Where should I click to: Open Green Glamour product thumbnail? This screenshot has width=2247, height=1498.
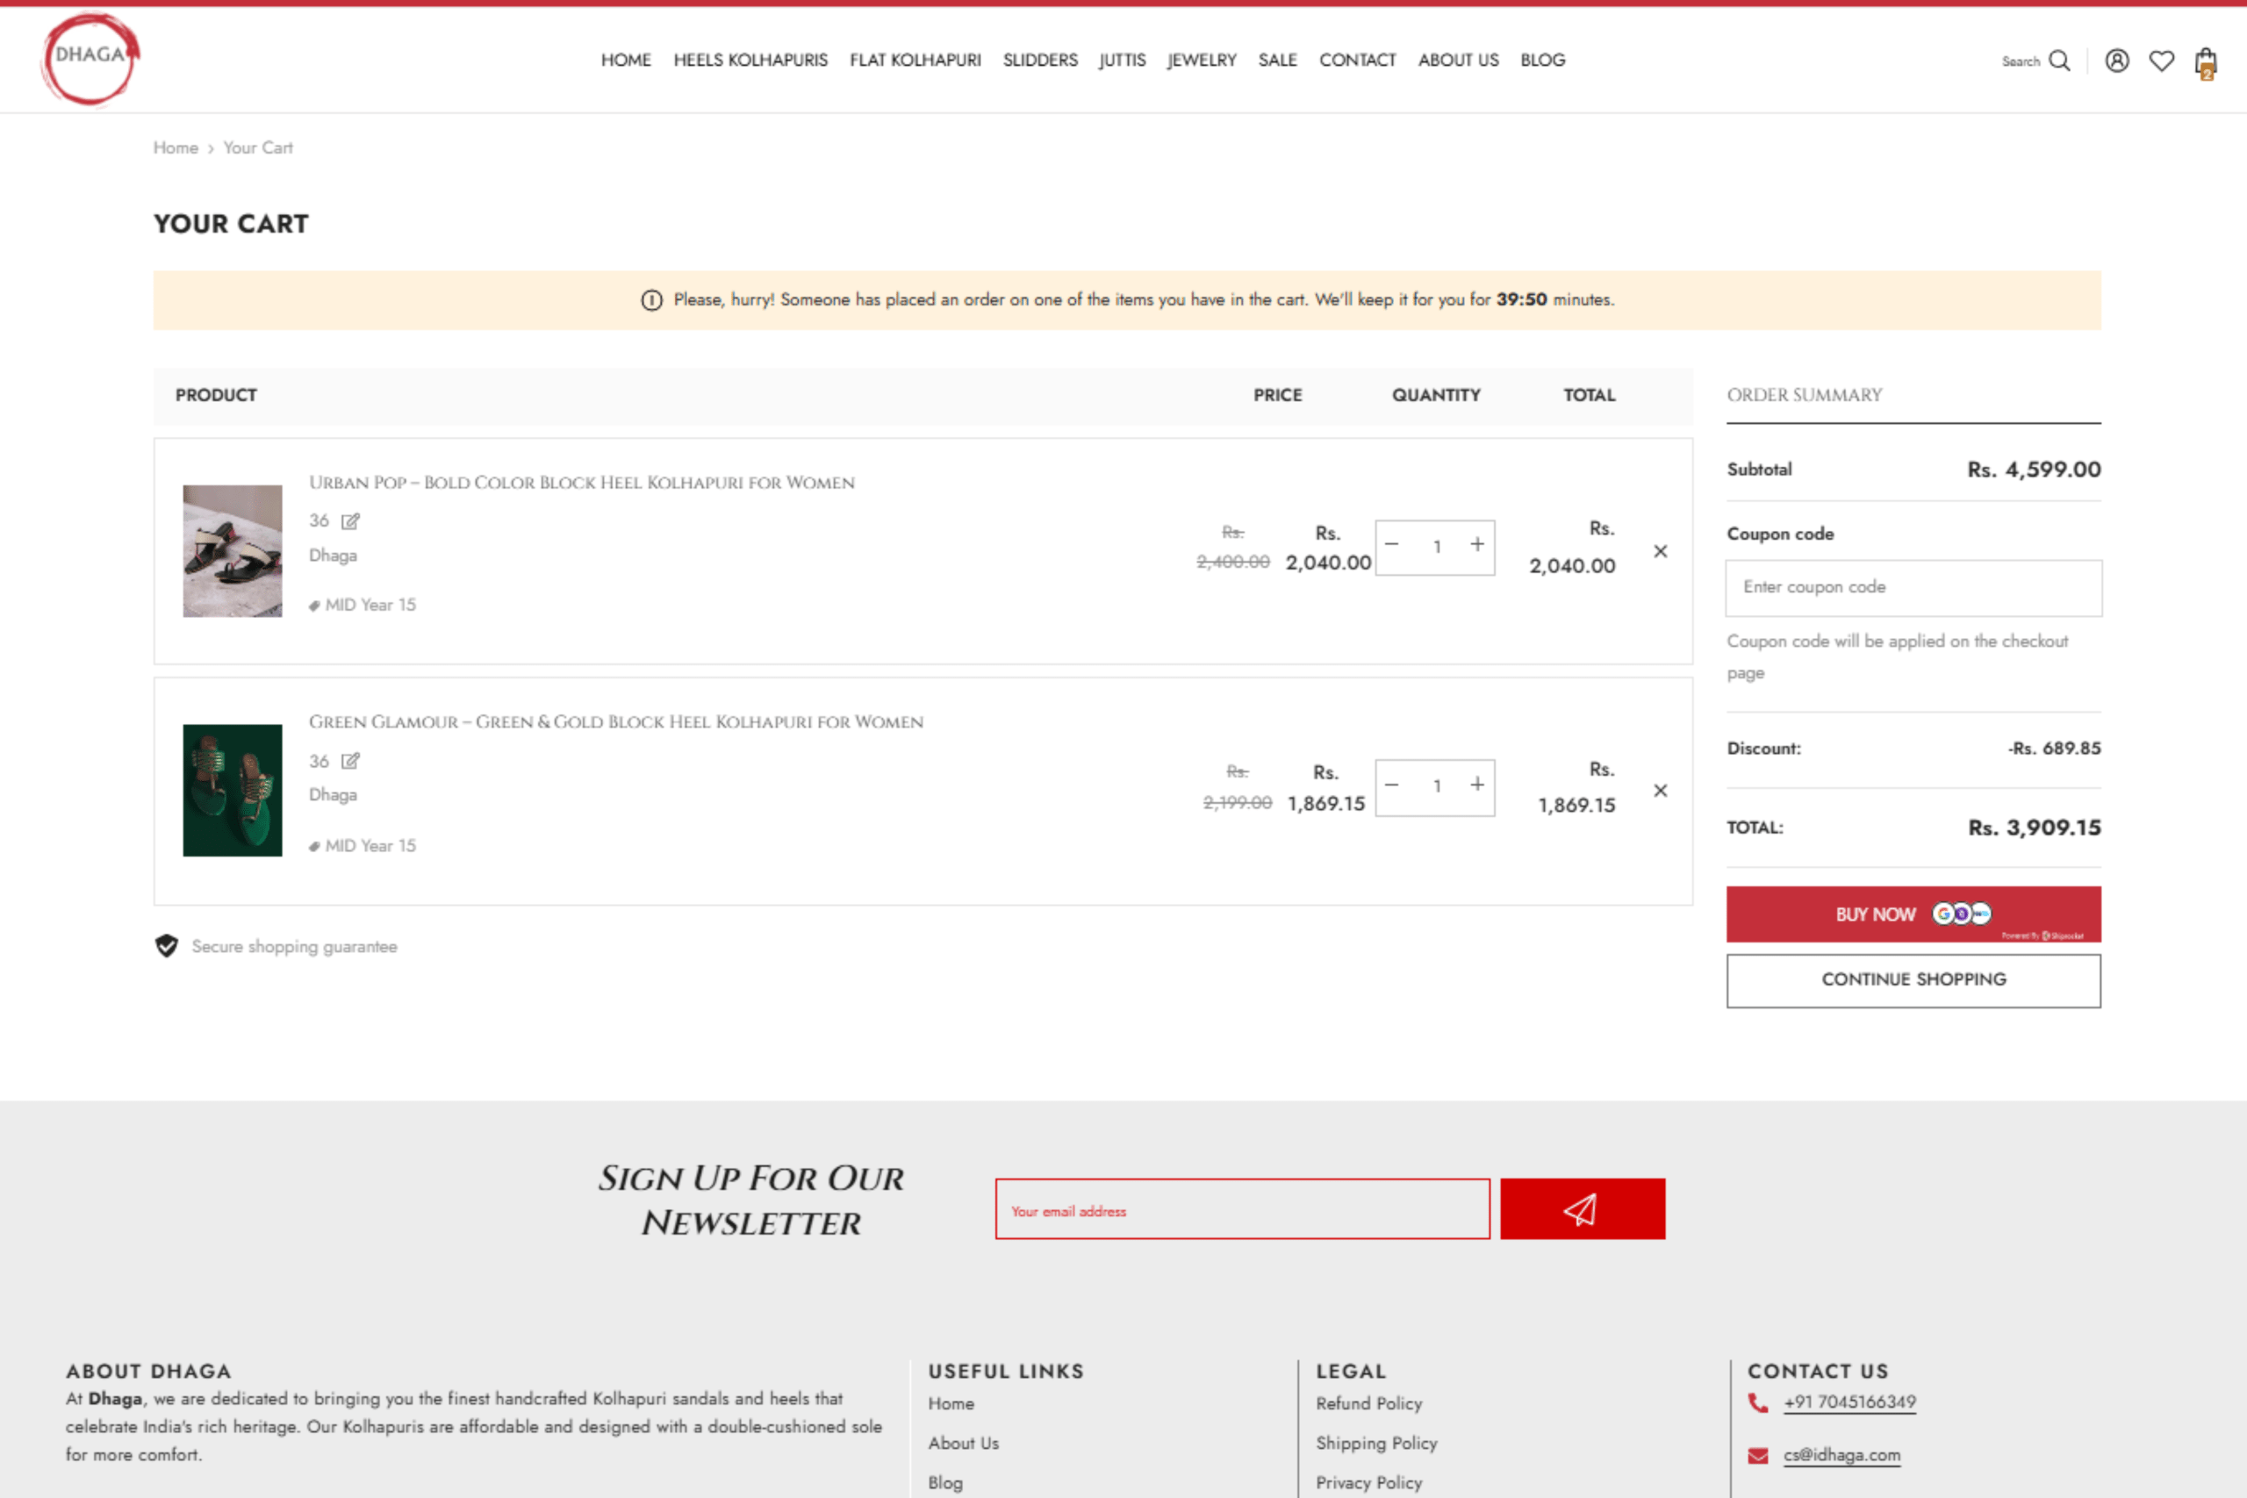[x=232, y=790]
